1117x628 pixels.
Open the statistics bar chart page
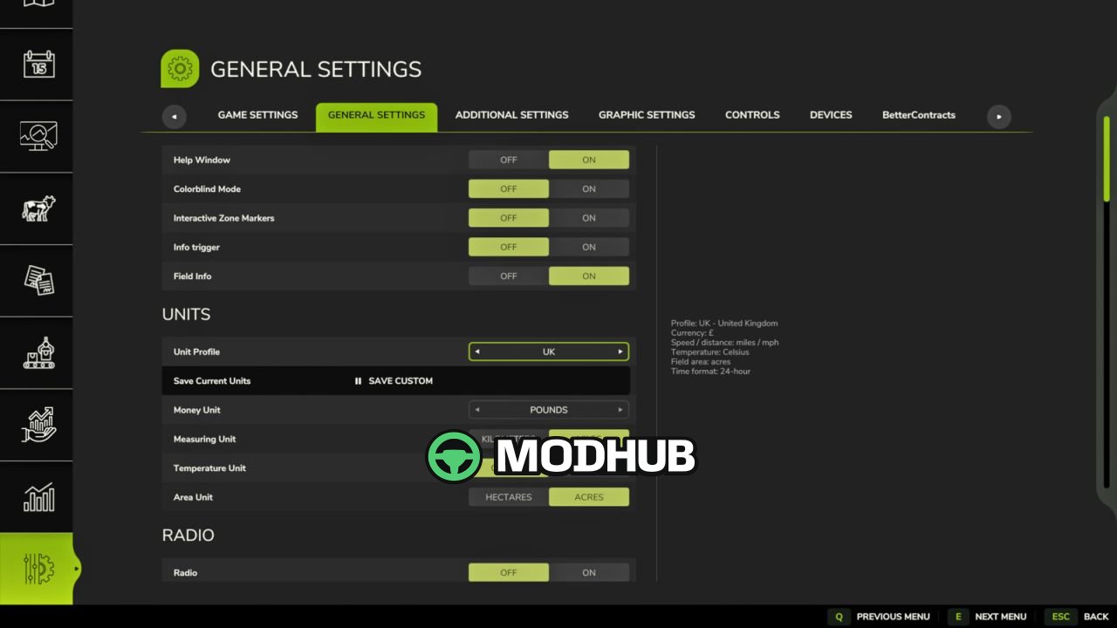tap(38, 497)
